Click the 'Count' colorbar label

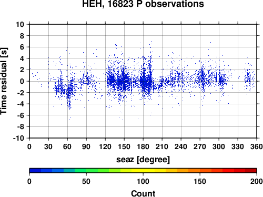143,193
